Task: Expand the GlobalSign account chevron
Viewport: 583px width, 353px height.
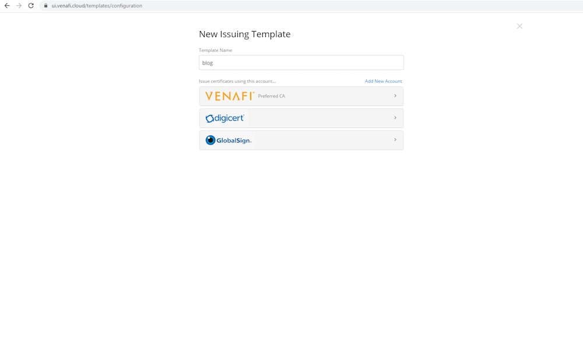Action: tap(395, 140)
